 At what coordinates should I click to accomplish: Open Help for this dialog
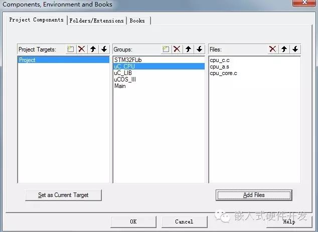pyautogui.click(x=289, y=221)
